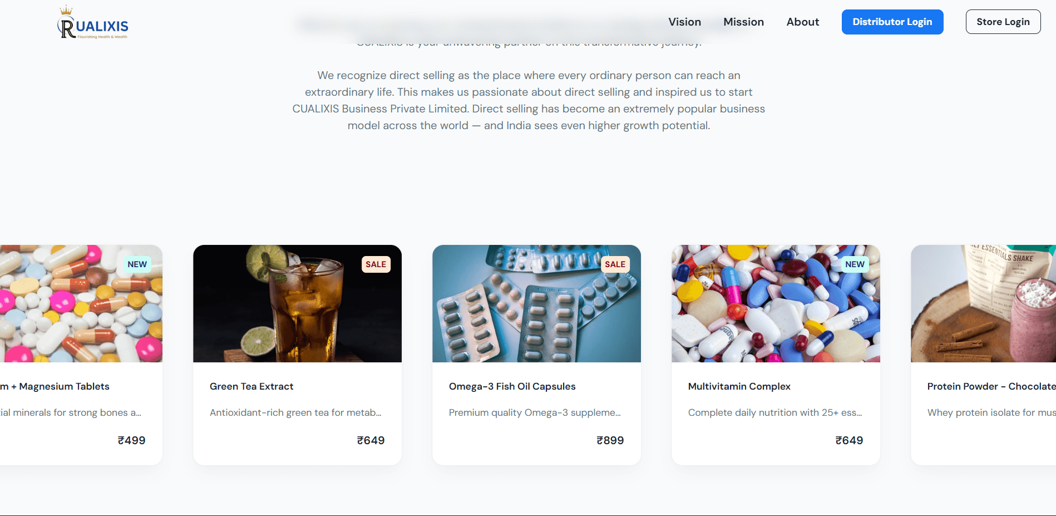This screenshot has height=516, width=1056.
Task: Click the NEW badge on Multivitamin Complex
Action: tap(855, 264)
